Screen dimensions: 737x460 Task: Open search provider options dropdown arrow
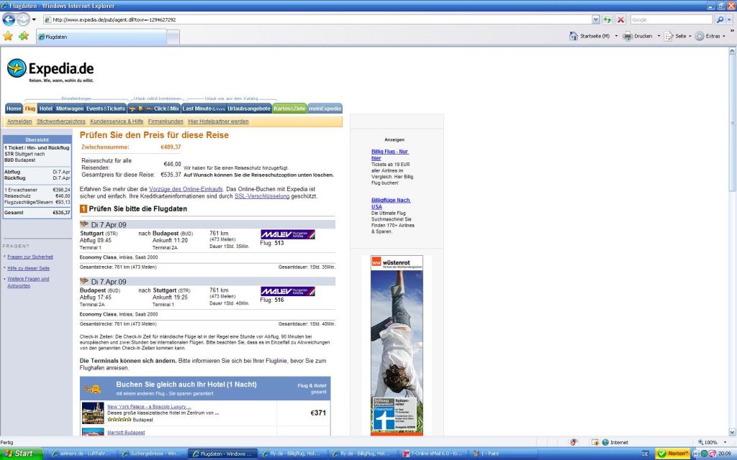(730, 19)
